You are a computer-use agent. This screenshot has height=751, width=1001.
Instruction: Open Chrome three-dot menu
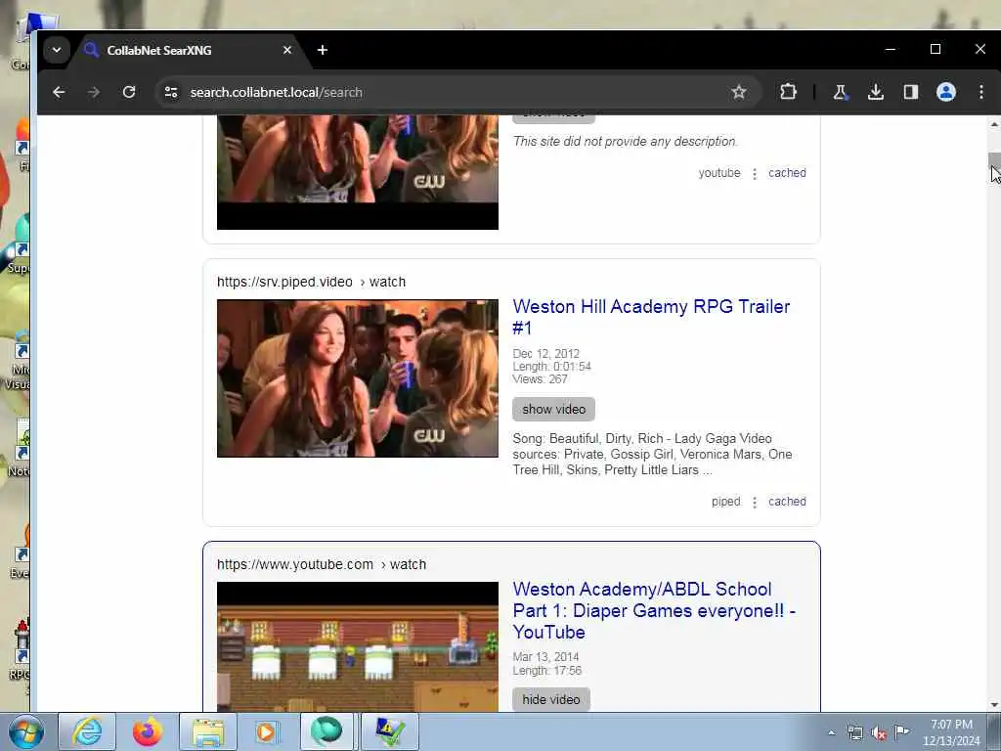tap(980, 92)
